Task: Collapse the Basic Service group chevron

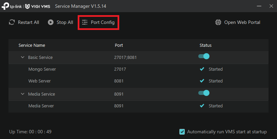Action: coord(23,57)
